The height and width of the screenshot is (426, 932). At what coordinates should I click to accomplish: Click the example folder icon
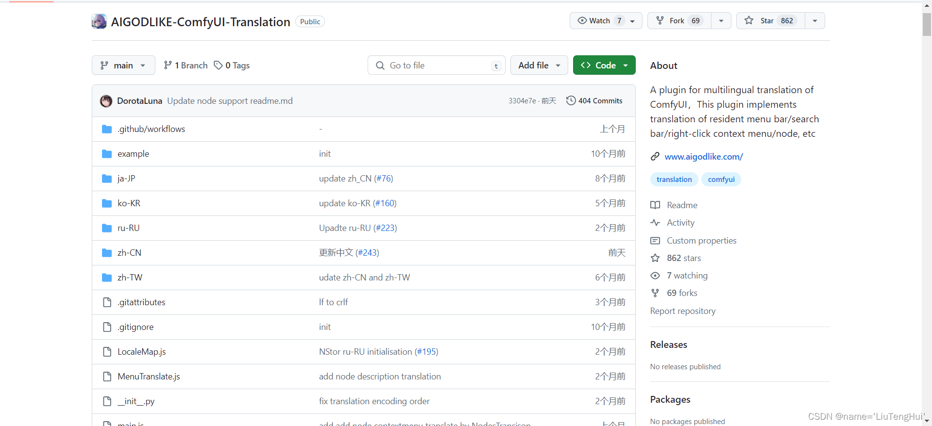107,154
